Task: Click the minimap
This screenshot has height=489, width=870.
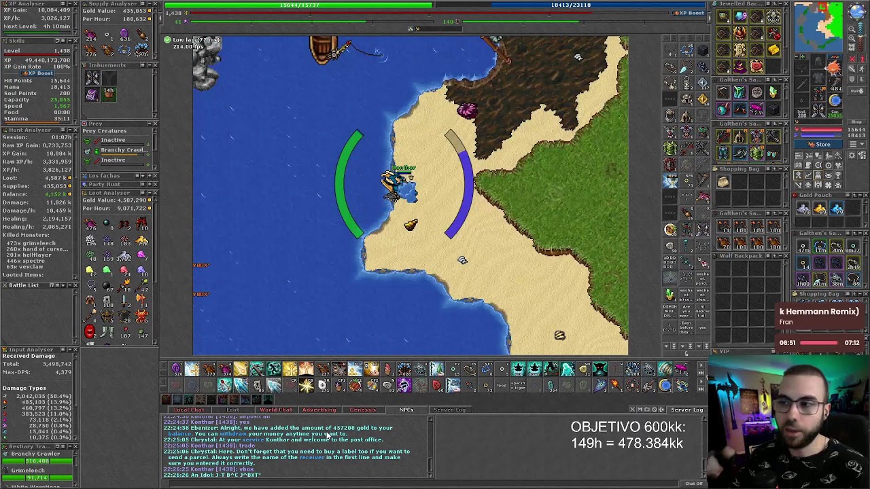Action: point(818,26)
